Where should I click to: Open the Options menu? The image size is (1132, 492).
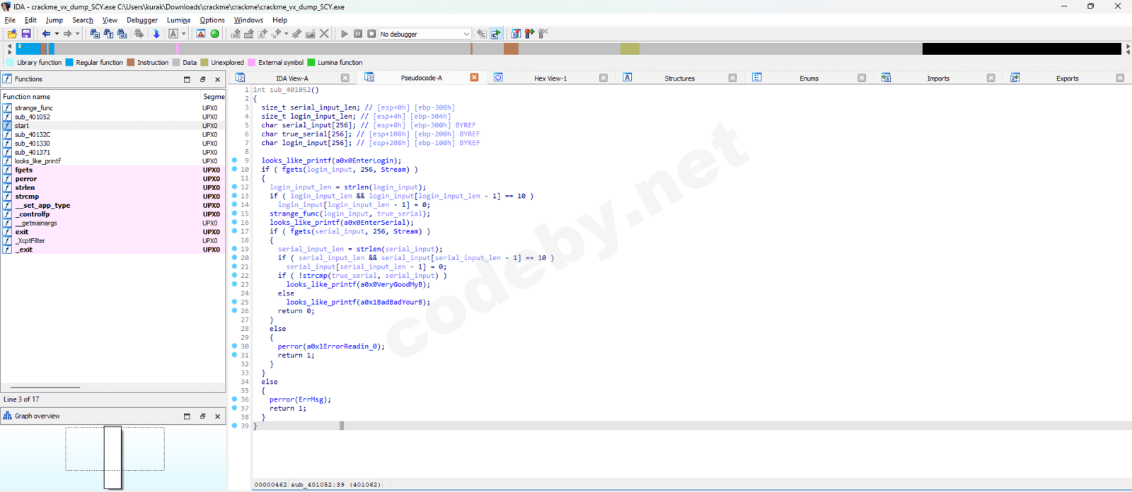pyautogui.click(x=212, y=20)
